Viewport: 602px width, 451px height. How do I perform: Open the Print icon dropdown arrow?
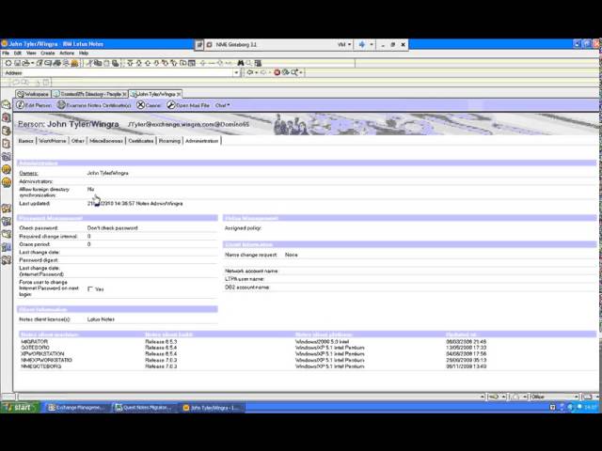33,63
